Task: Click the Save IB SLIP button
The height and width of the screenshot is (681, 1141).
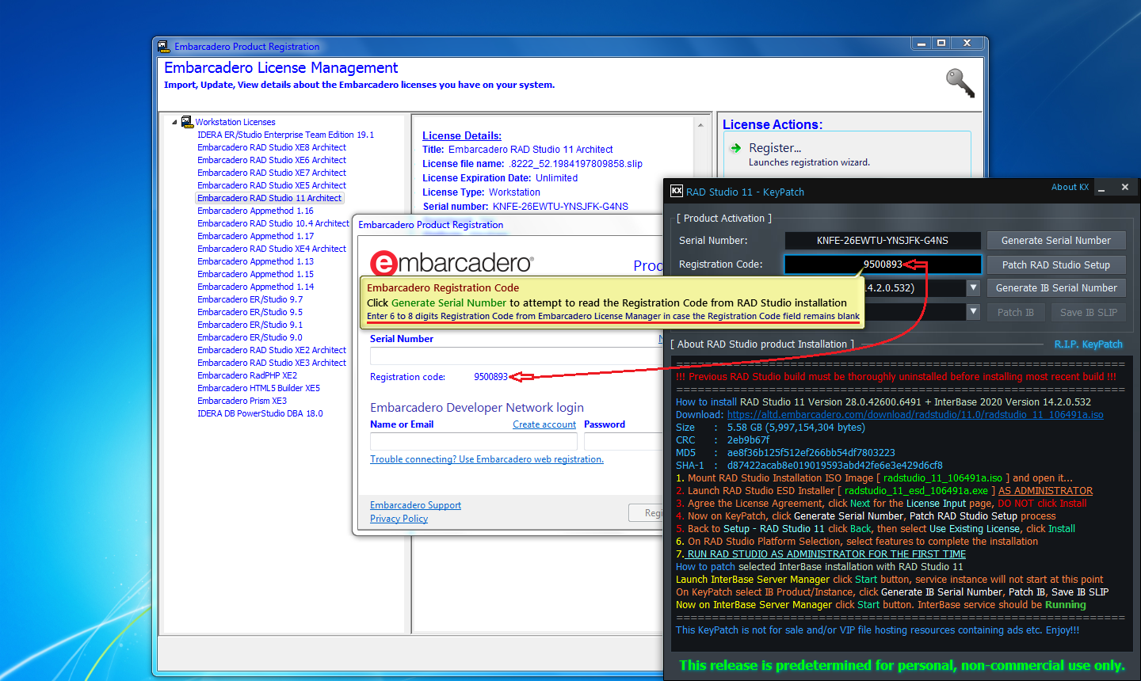Action: 1088,312
